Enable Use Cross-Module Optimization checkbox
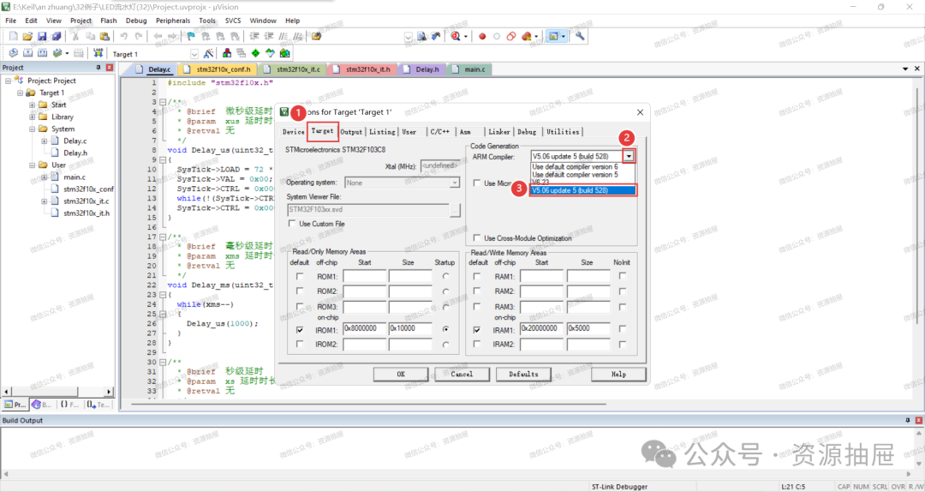Image resolution: width=925 pixels, height=492 pixels. [x=477, y=238]
